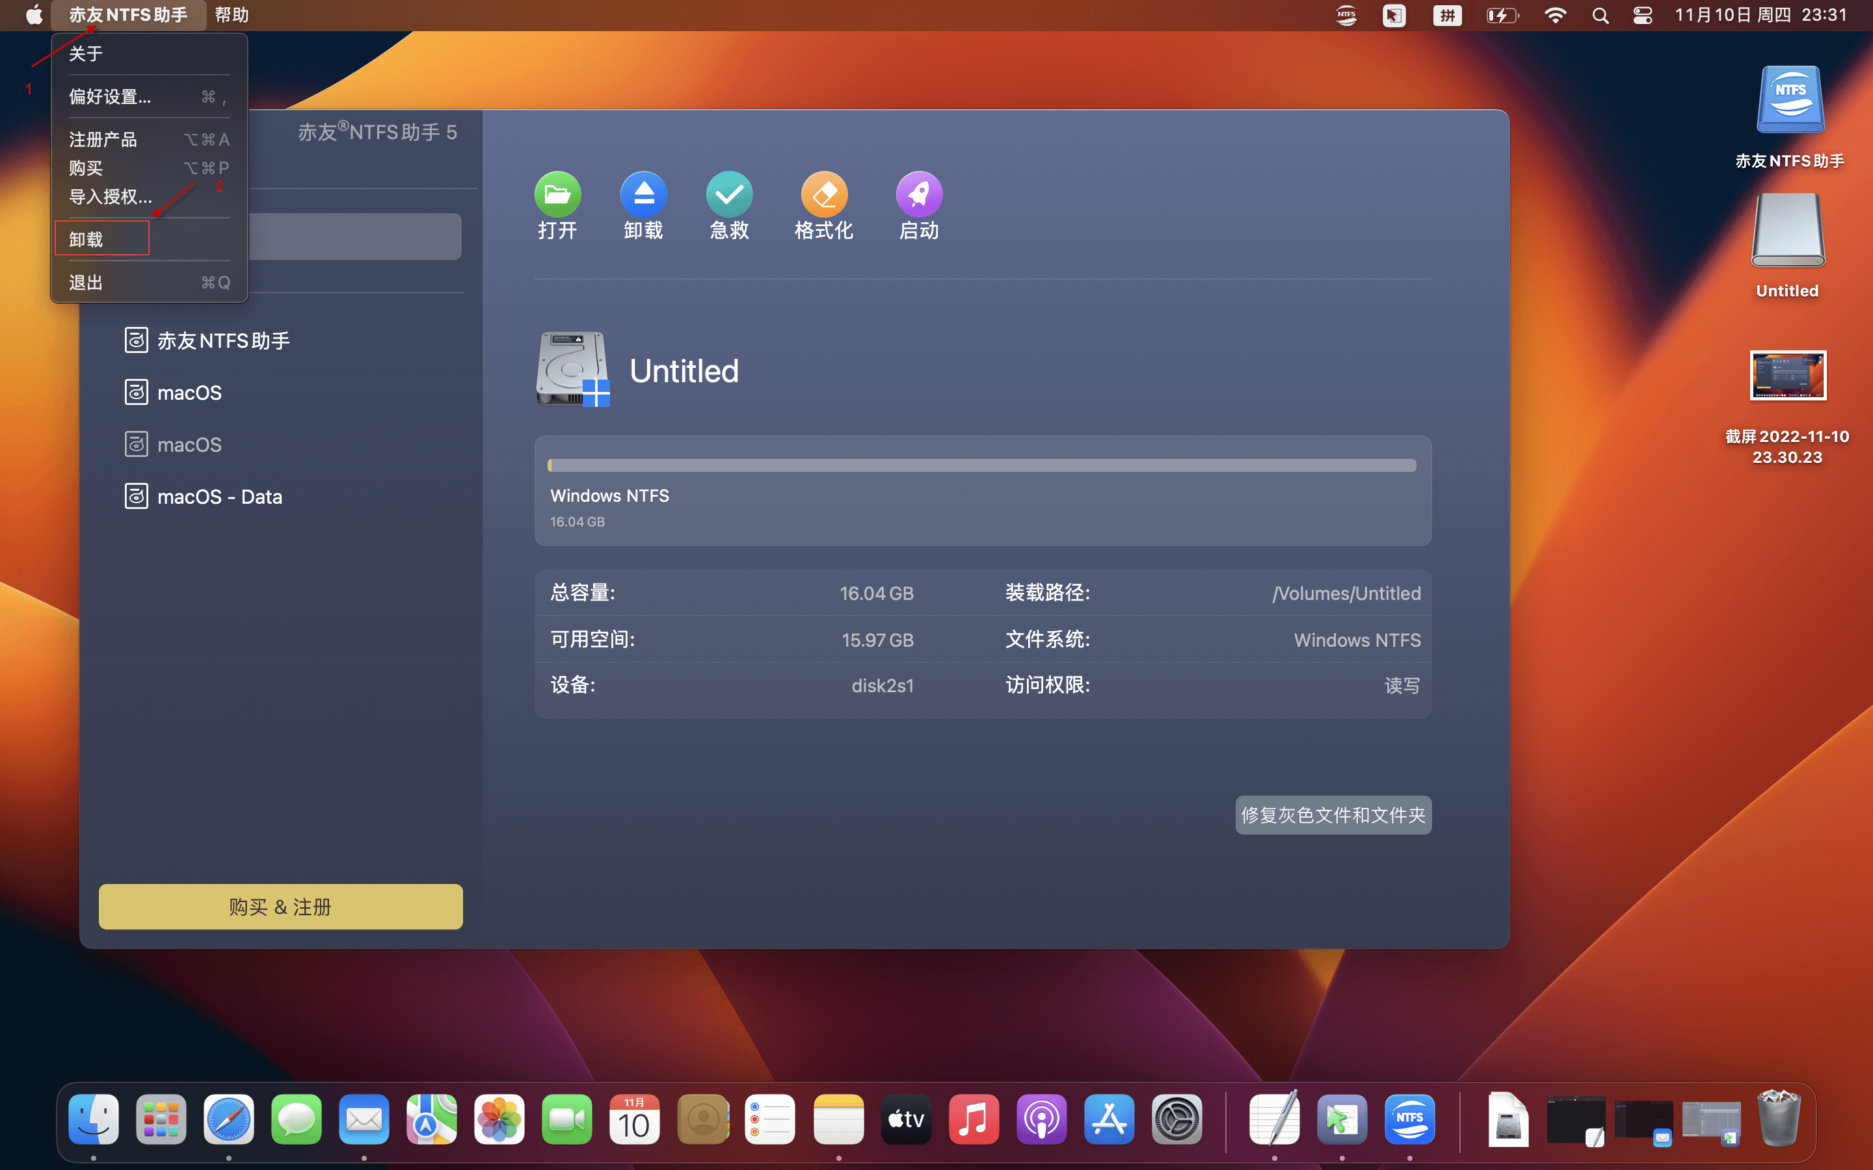Click 修复灰色文件和文件夹 button

coord(1333,815)
